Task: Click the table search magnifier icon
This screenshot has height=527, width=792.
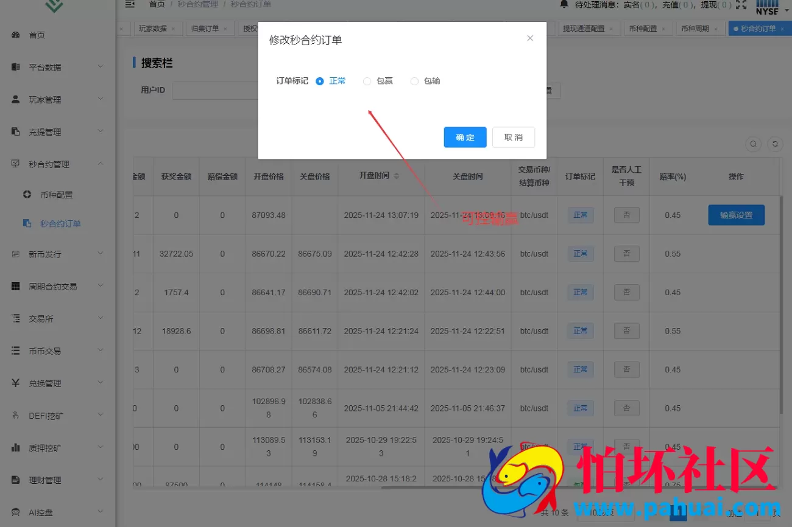Action: coord(754,144)
